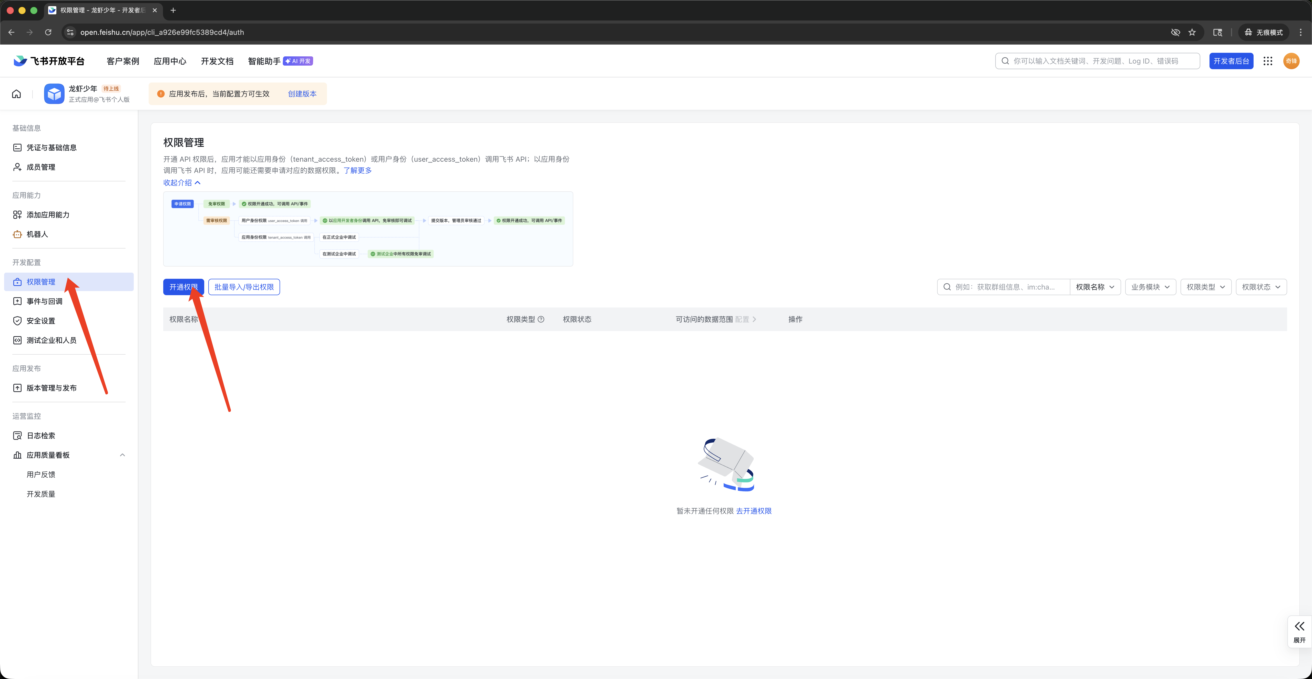Collapse intro with 收起介绍
This screenshot has width=1312, height=679.
point(181,183)
